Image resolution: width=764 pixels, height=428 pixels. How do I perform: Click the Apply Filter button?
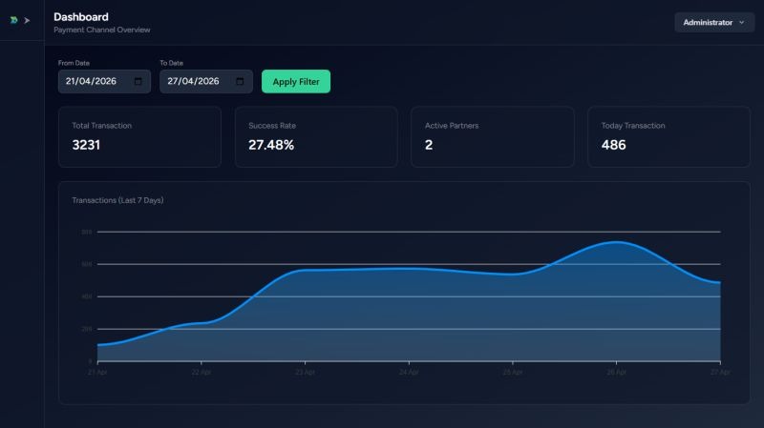(x=296, y=81)
